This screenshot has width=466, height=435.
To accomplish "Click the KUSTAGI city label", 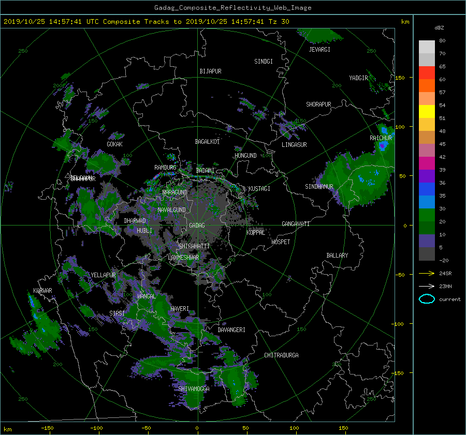I will [259, 189].
